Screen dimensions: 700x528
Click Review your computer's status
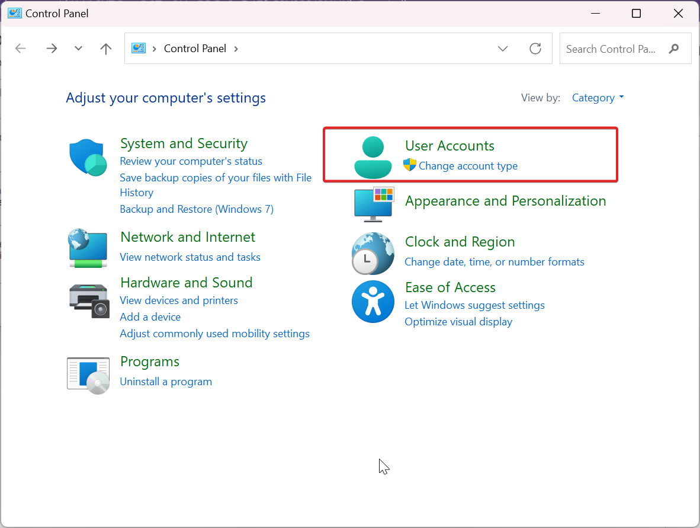(x=191, y=161)
